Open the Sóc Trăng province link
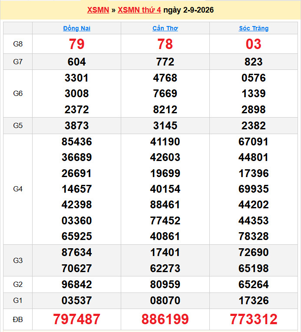 point(254,28)
